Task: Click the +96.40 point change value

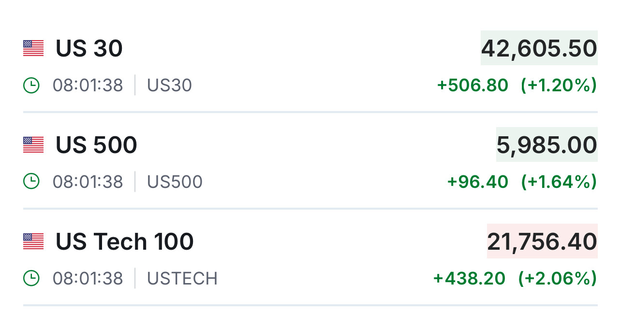Action: tap(477, 182)
